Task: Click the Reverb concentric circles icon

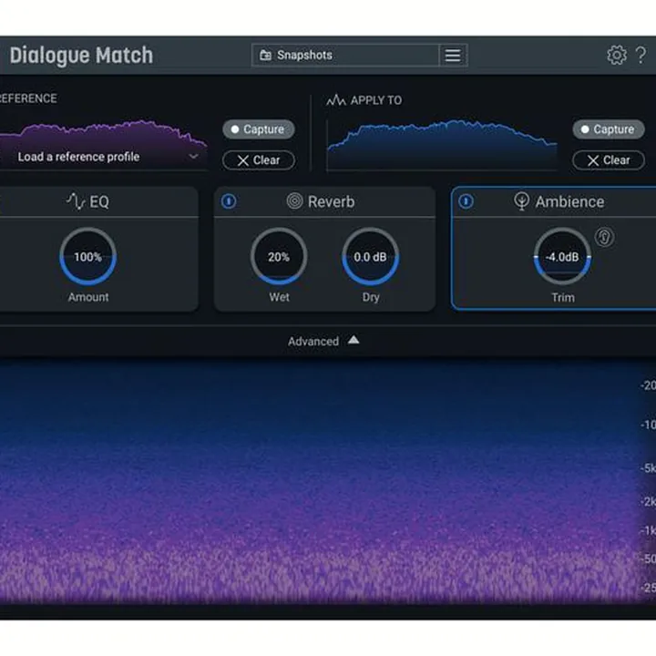Action: point(294,201)
